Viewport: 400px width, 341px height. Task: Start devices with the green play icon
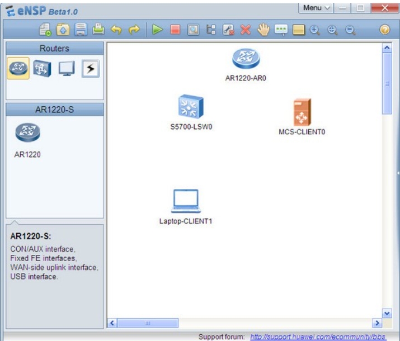pos(157,30)
